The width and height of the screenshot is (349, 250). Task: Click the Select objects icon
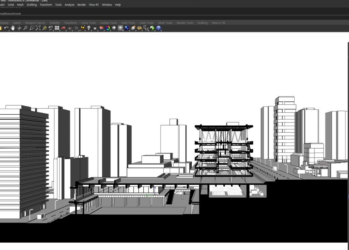click(83, 28)
